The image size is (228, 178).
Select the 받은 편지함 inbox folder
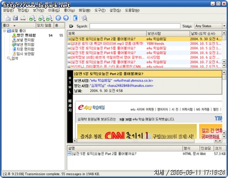tap(26, 35)
